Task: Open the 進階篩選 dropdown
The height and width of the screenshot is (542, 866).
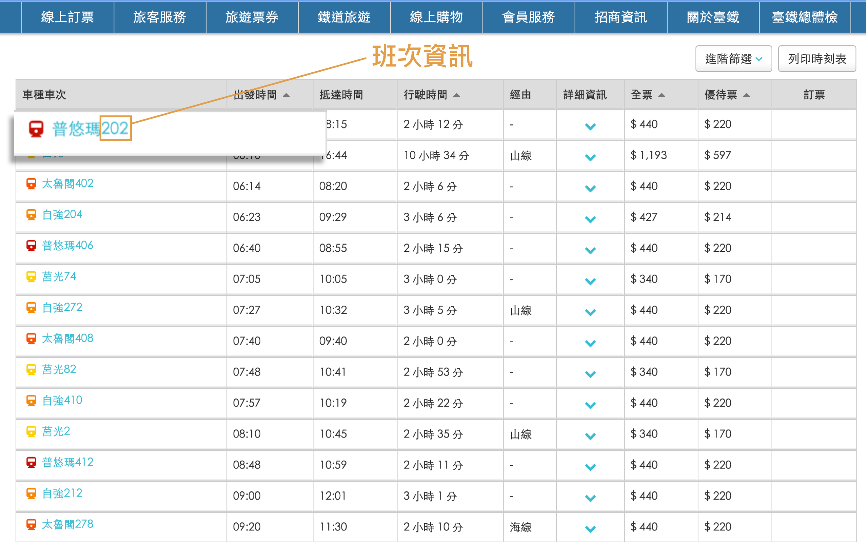Action: click(x=733, y=59)
